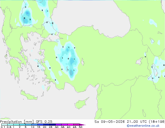165x128 pixels.
Task: Click the "50" legend scale label
Action: 80,127
